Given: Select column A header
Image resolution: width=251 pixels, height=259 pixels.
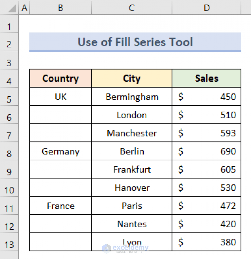Looking at the screenshot, I should click(x=24, y=8).
